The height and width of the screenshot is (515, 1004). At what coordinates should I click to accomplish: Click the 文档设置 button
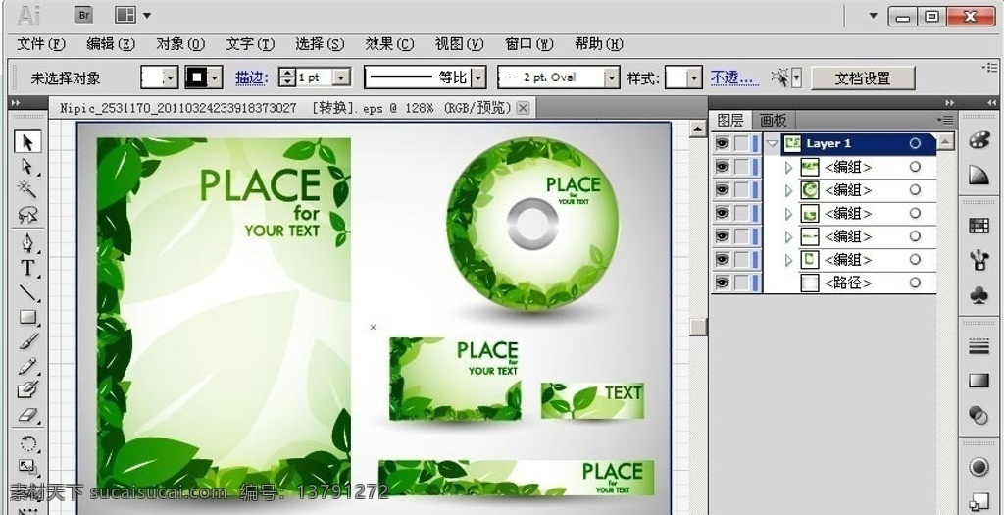coord(863,78)
